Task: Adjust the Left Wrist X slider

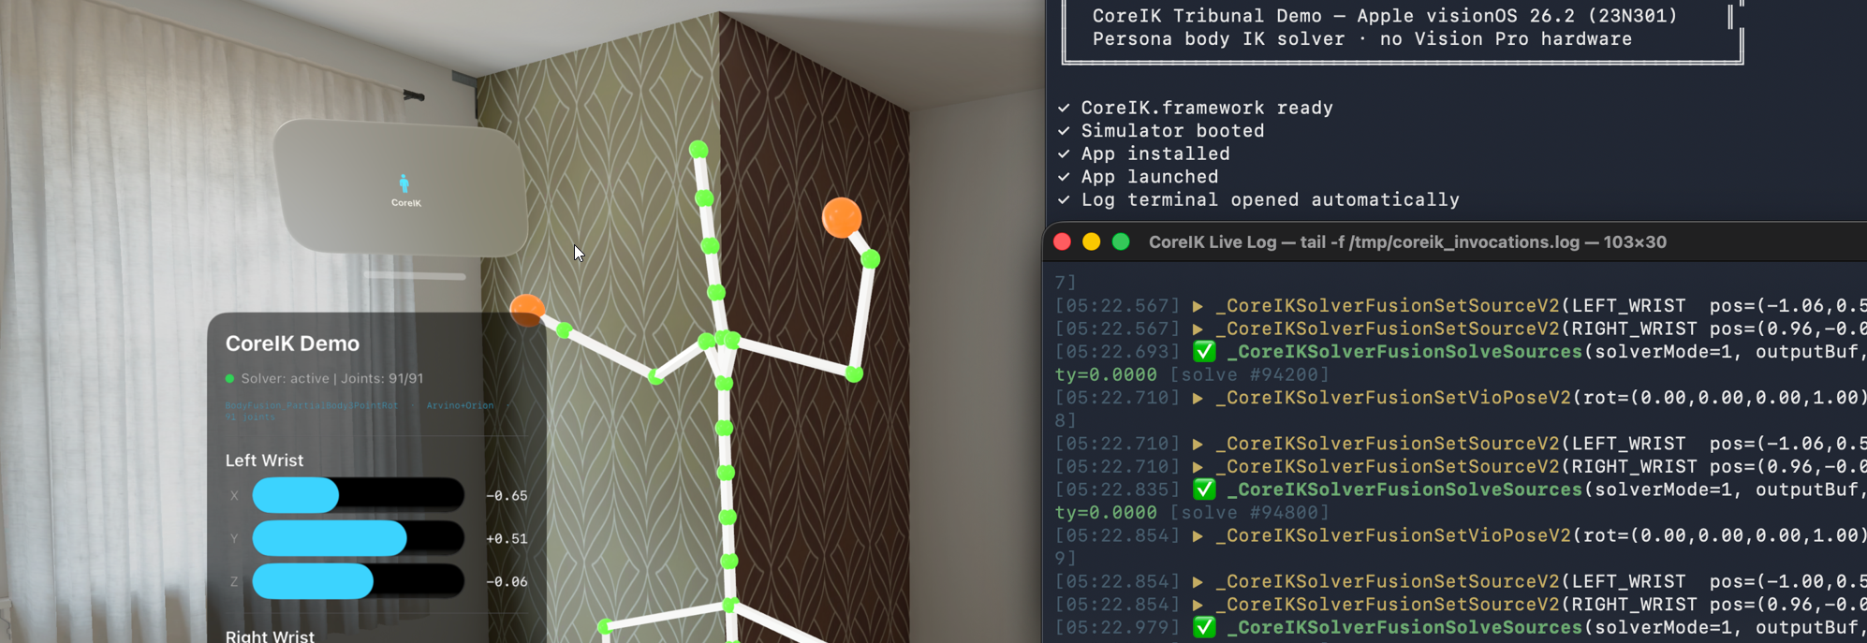Action: [359, 495]
